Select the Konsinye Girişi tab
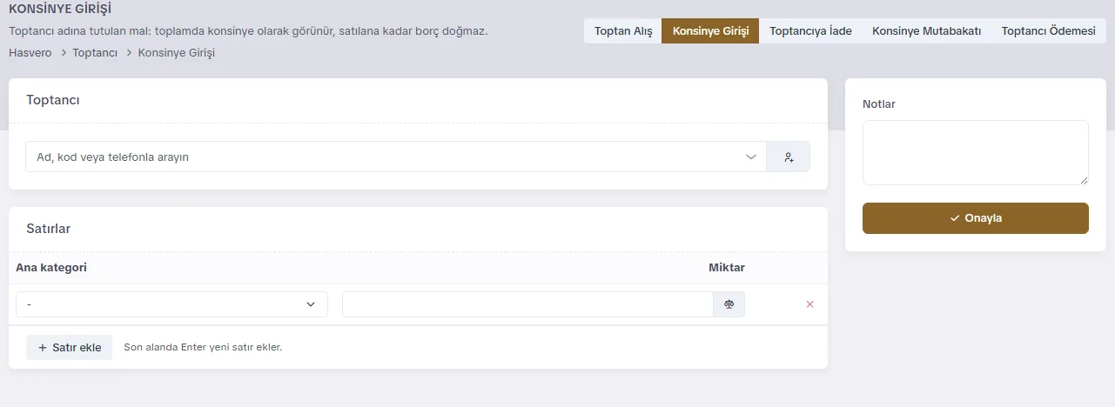1115x407 pixels. [x=710, y=31]
